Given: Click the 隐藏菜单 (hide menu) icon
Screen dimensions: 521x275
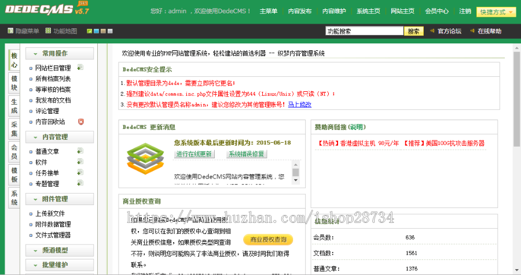Looking at the screenshot, I should pyautogui.click(x=10, y=31).
